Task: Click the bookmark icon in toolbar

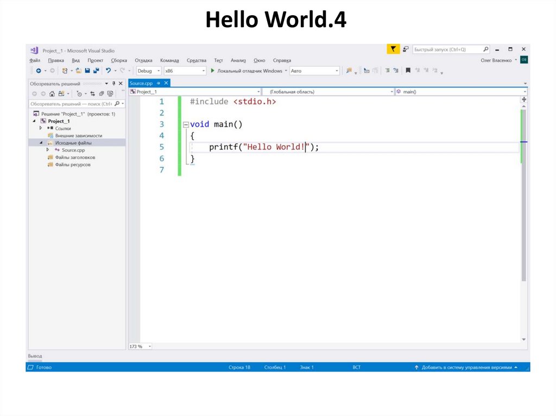Action: click(x=408, y=71)
